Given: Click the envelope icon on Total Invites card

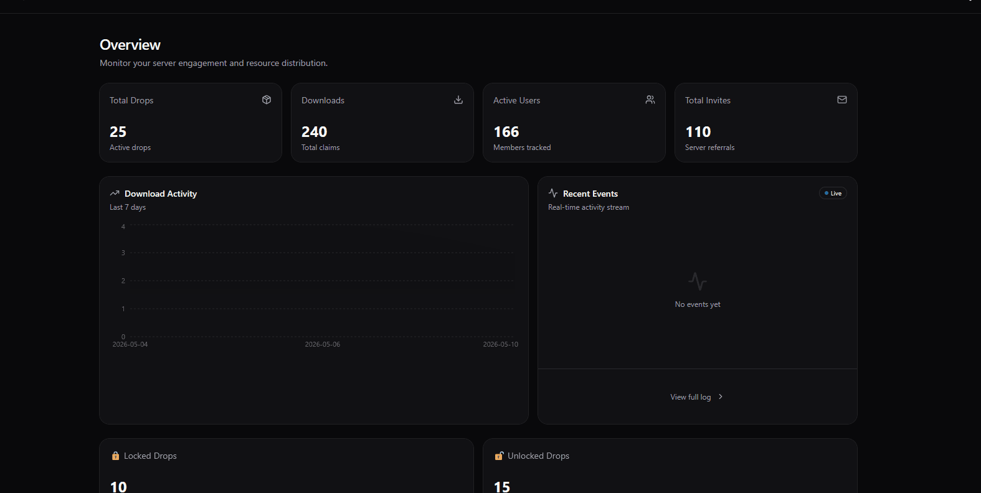Looking at the screenshot, I should tap(842, 100).
